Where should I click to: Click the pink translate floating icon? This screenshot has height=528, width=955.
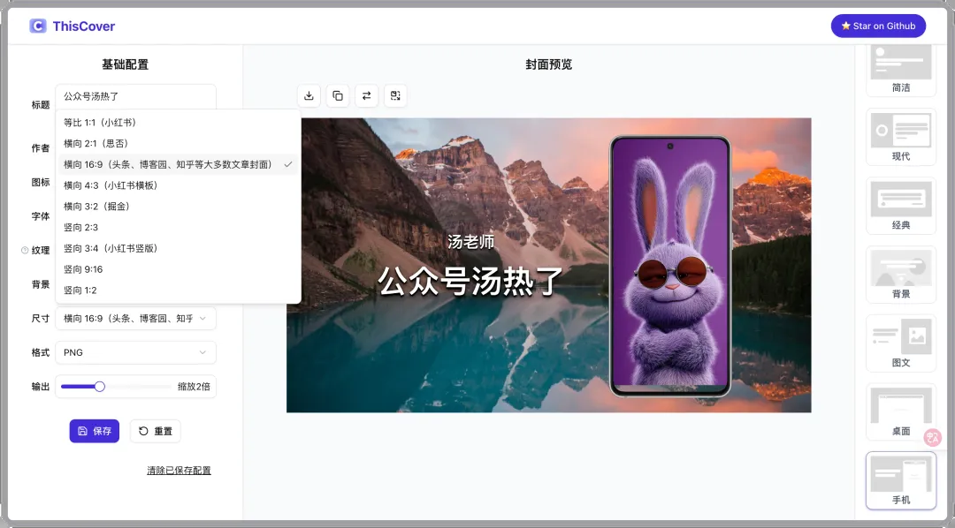932,437
